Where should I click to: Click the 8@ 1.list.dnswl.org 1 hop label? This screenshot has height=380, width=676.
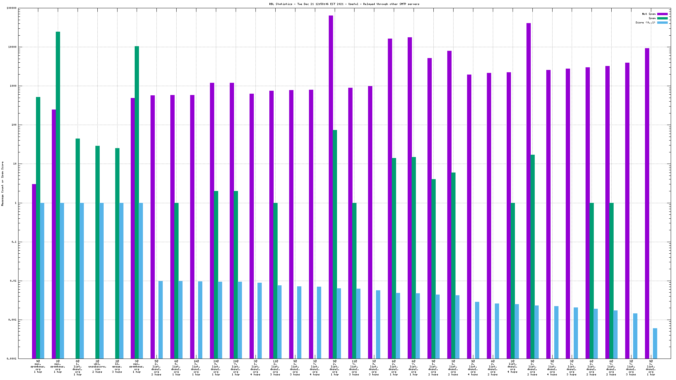(78, 368)
